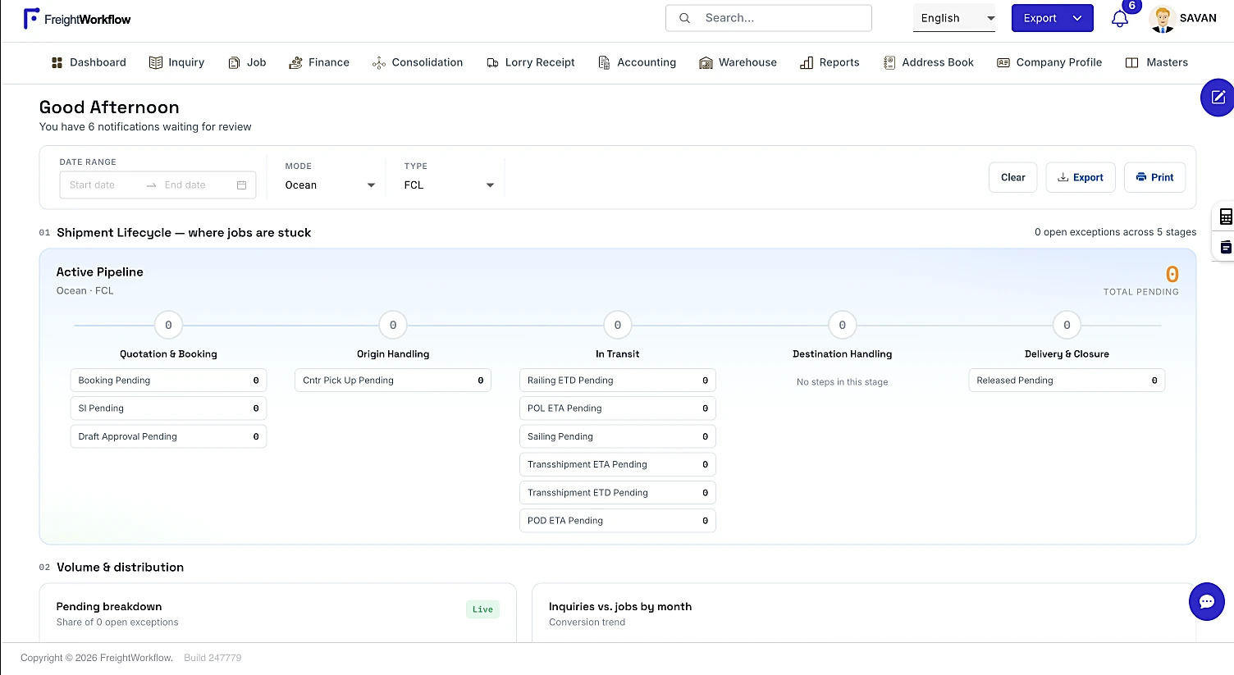The width and height of the screenshot is (1234, 675).
Task: Click the Booking Pending step
Action: pos(168,381)
